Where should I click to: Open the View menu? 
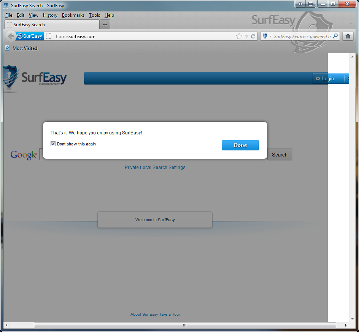(33, 15)
